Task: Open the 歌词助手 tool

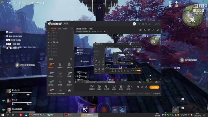Action: pos(69,83)
